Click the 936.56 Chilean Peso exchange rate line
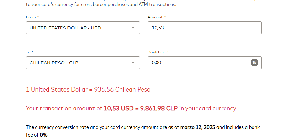 (x=88, y=89)
